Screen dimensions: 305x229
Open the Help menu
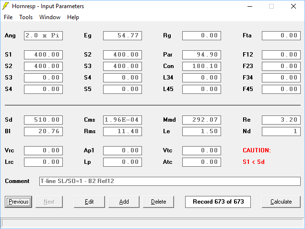[73, 17]
